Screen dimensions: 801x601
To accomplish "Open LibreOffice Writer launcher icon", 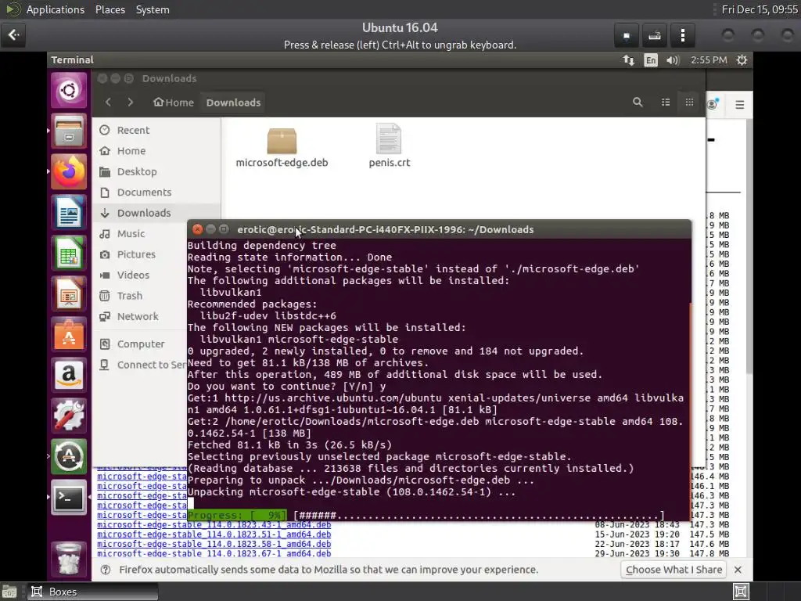I will [x=69, y=213].
